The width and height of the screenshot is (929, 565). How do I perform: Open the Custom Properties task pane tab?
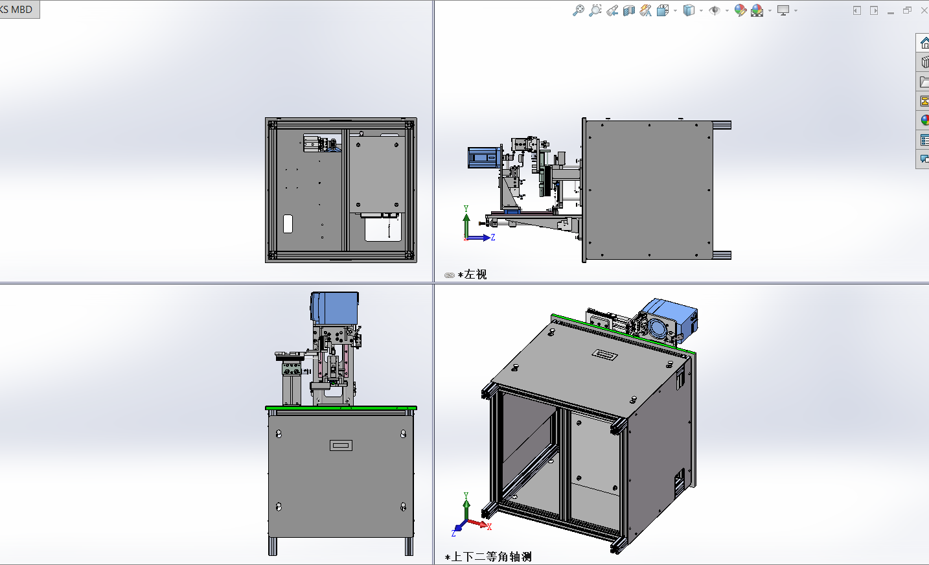[924, 140]
